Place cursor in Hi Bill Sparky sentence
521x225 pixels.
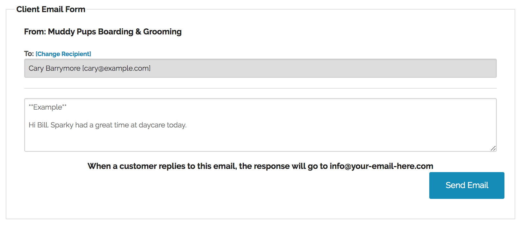tap(107, 125)
